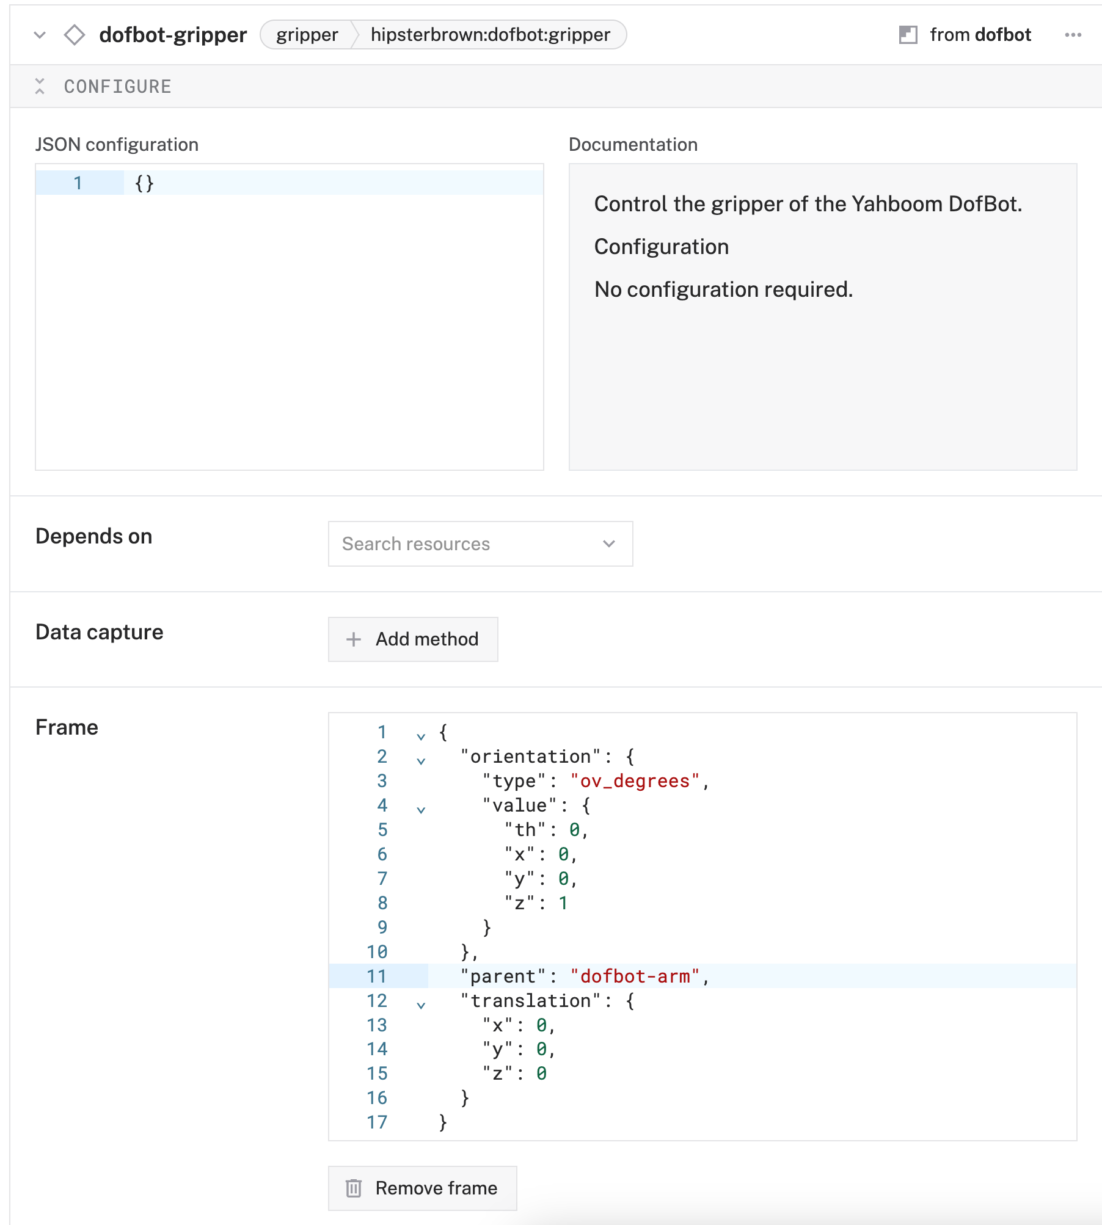Collapse the CONFIGURE section
Screen dimensions: 1102x1225
(40, 86)
